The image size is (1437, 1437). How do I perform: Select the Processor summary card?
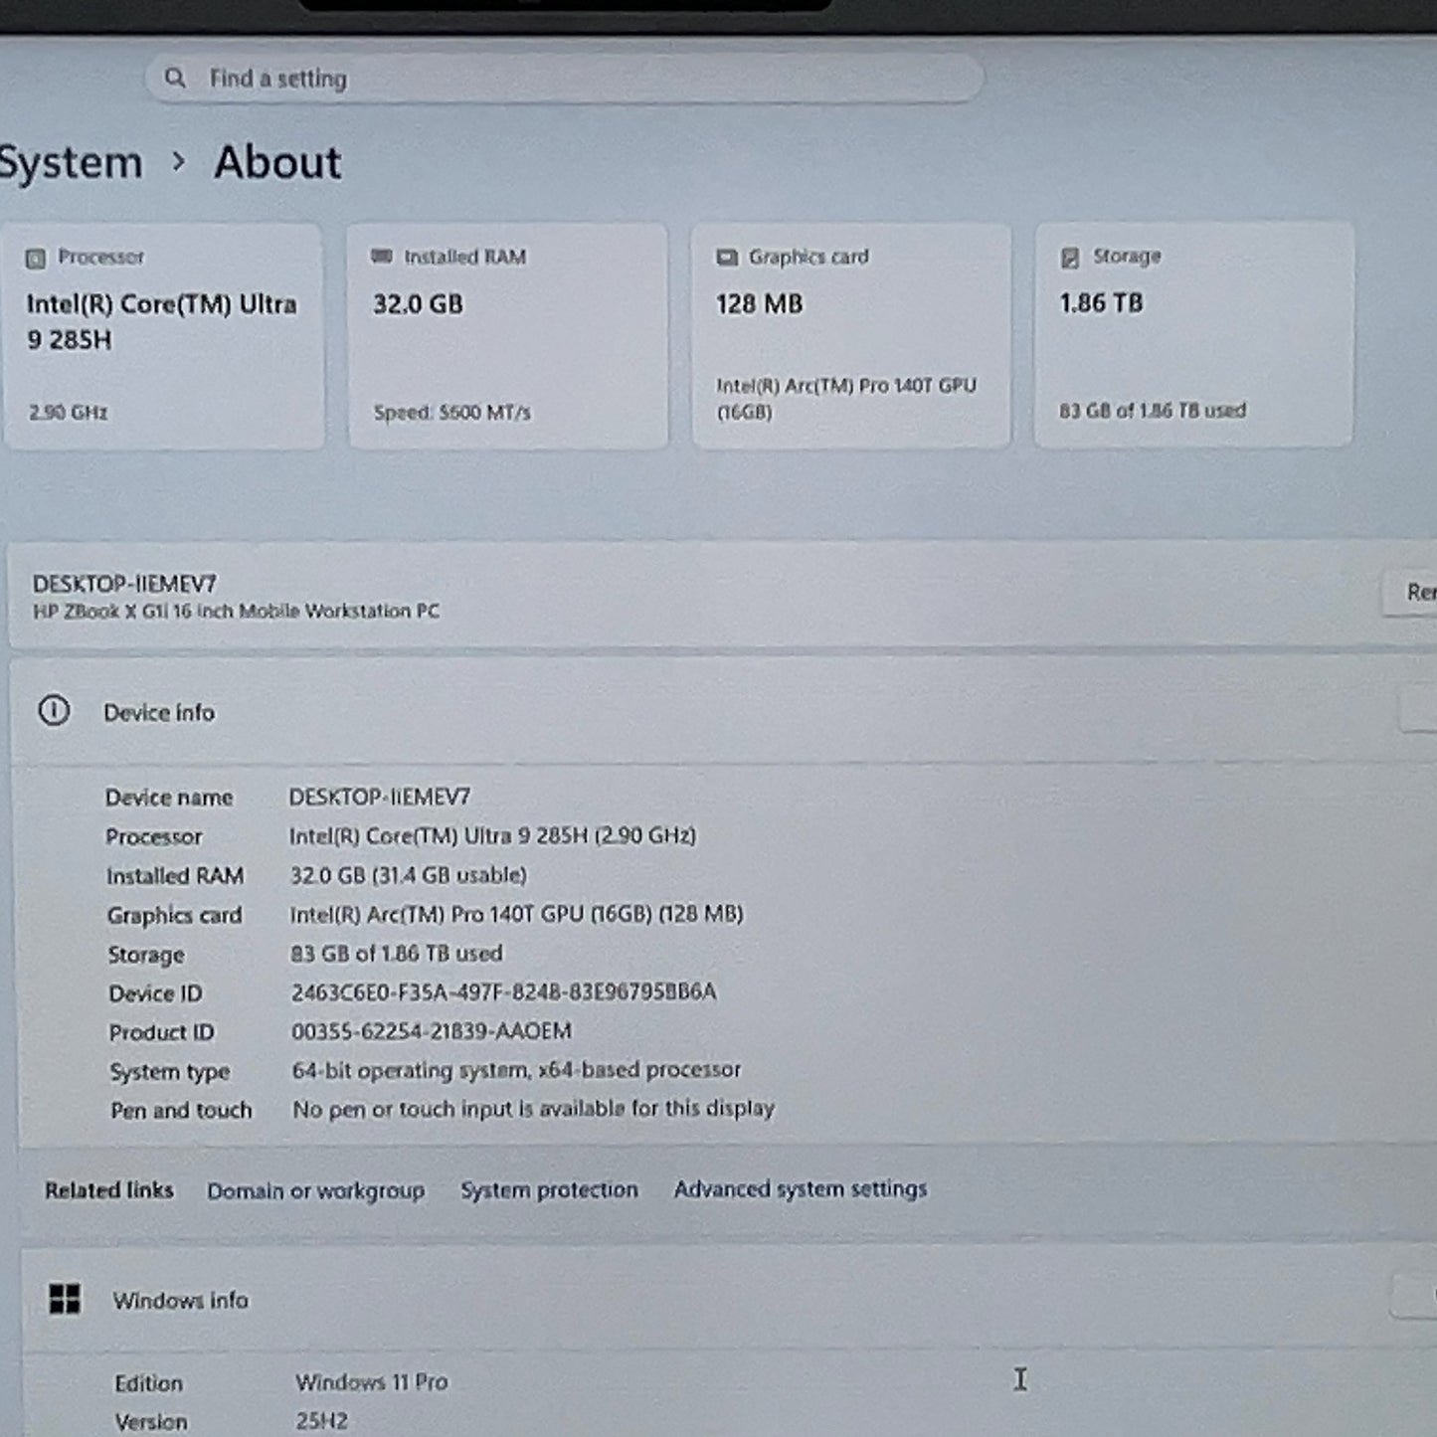[163, 336]
